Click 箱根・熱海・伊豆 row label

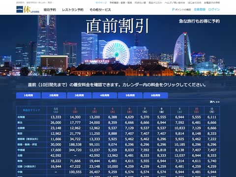tap(28, 145)
